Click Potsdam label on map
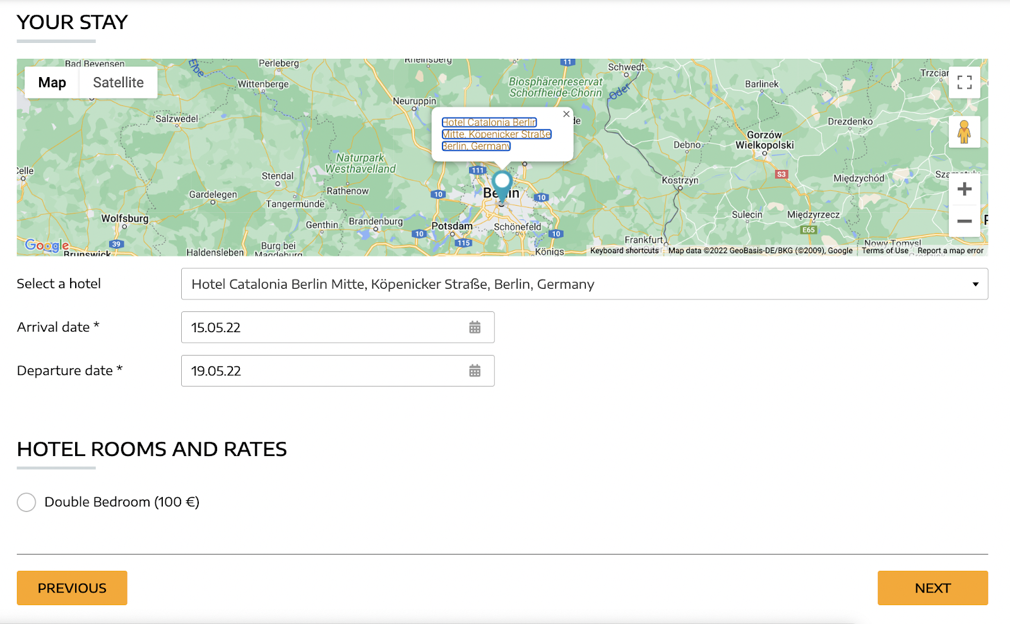This screenshot has height=624, width=1010. click(x=452, y=226)
